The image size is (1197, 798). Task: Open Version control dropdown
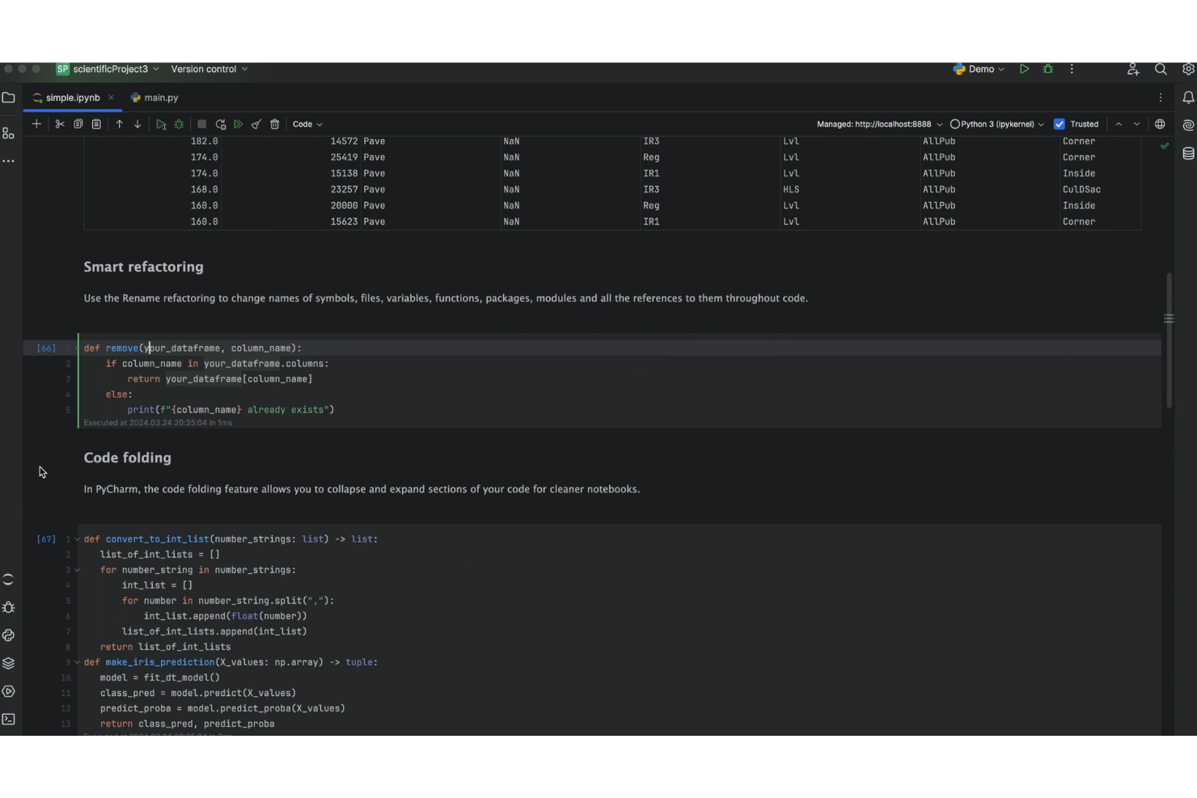tap(209, 70)
